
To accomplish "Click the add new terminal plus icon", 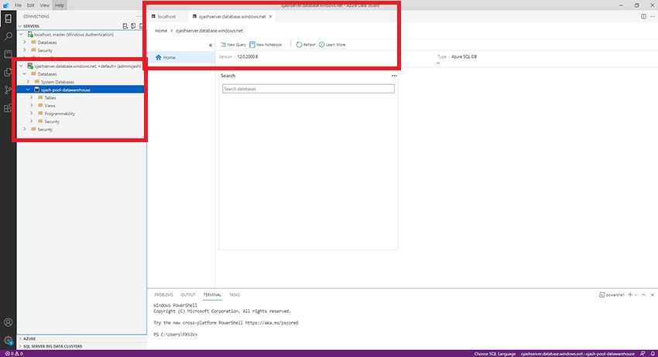I will 630,295.
